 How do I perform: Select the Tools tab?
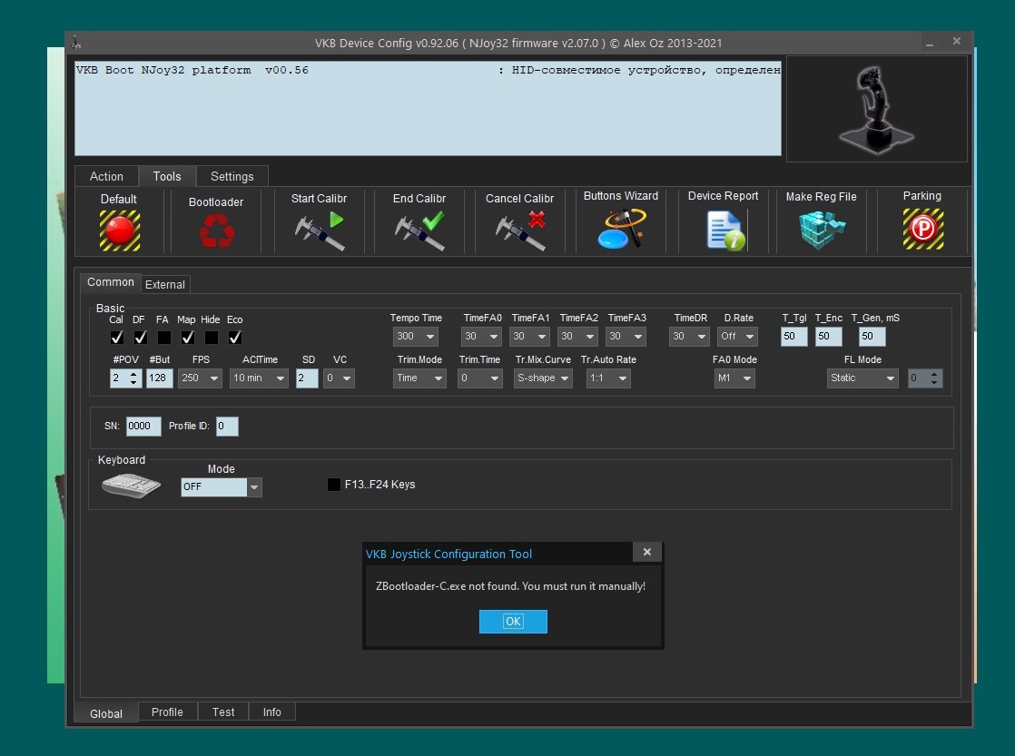(x=167, y=176)
